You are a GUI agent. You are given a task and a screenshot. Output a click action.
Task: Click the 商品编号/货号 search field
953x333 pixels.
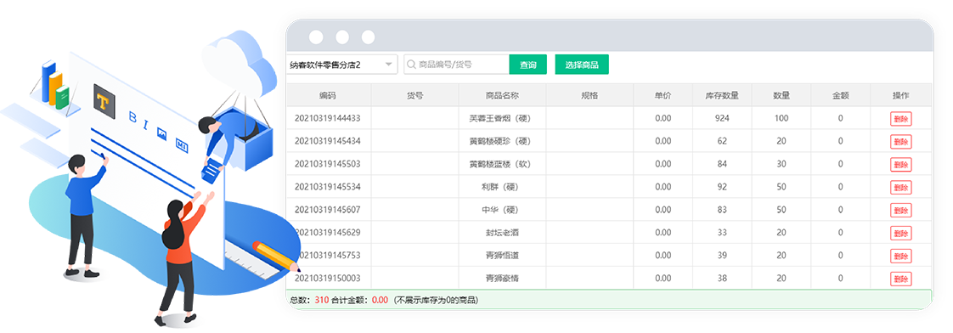tap(456, 65)
